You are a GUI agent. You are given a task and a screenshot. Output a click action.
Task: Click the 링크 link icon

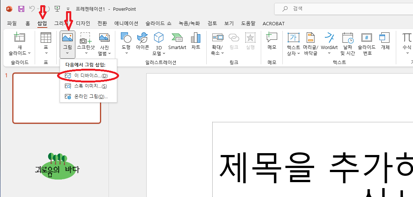(234, 38)
